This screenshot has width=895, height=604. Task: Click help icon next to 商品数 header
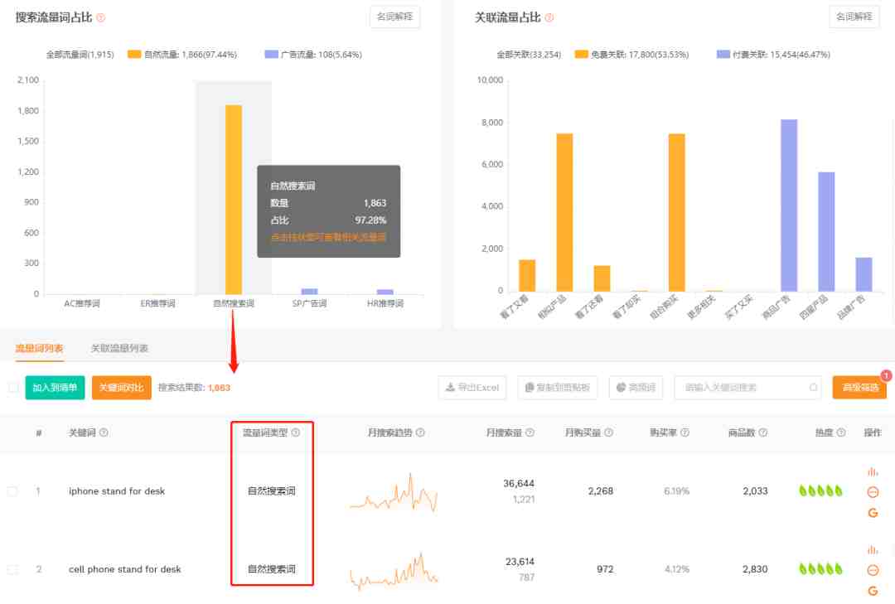(x=763, y=432)
